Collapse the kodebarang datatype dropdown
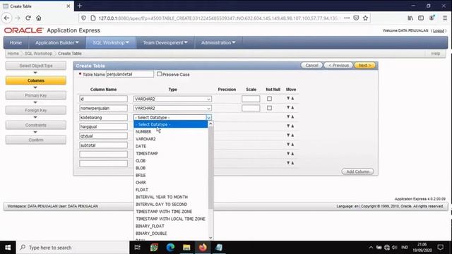Image resolution: width=452 pixels, height=254 pixels. [x=209, y=118]
